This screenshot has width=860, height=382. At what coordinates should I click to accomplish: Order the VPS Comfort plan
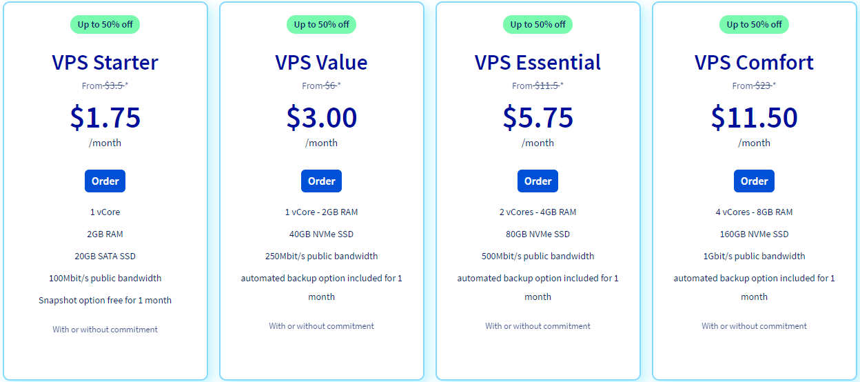[x=754, y=181]
